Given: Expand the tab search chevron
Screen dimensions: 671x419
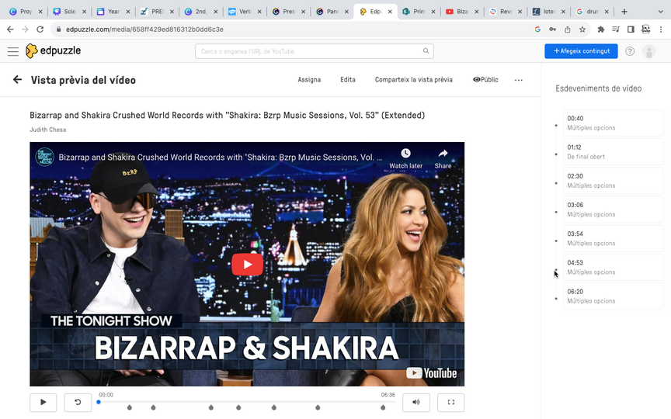Looking at the screenshot, I should pyautogui.click(x=660, y=12).
